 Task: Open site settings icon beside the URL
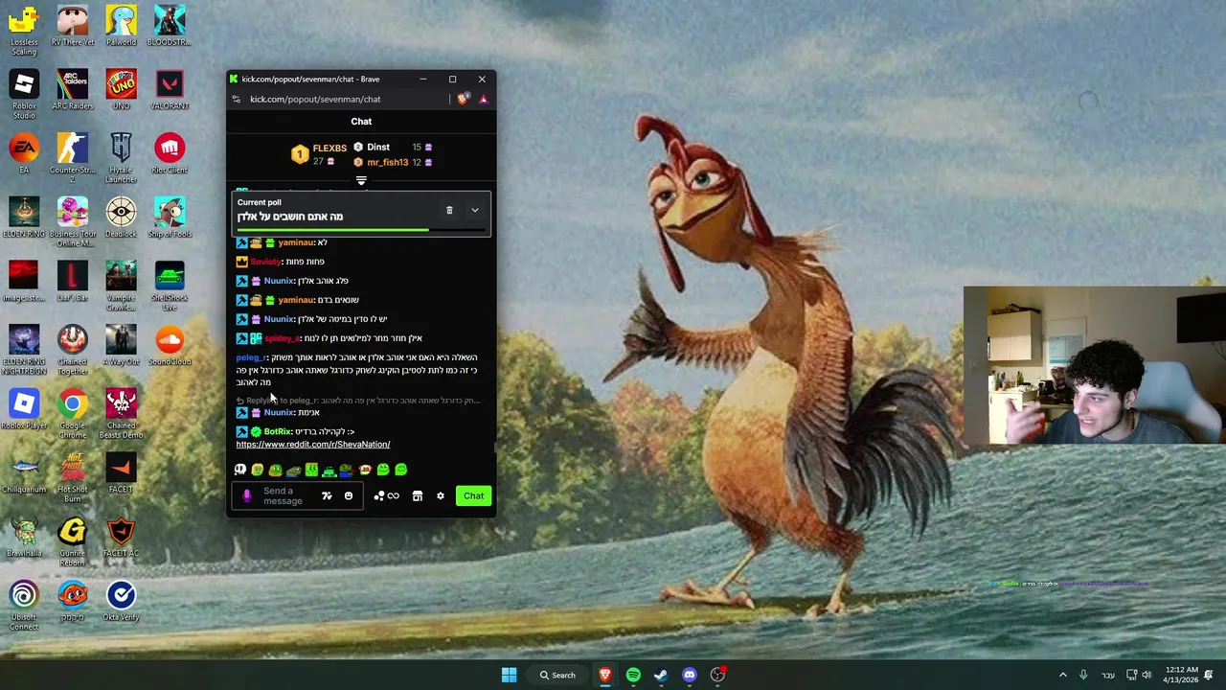click(236, 99)
